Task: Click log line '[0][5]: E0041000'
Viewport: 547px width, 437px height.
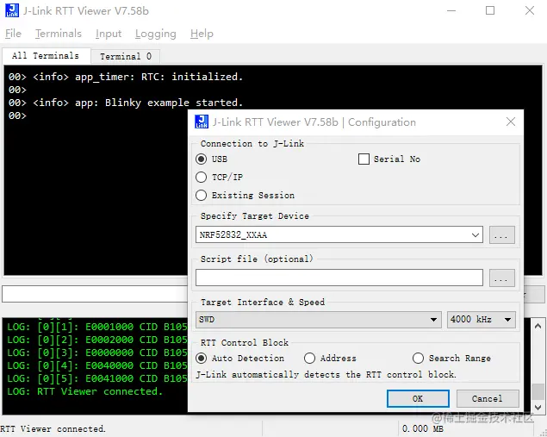Action: (97, 378)
